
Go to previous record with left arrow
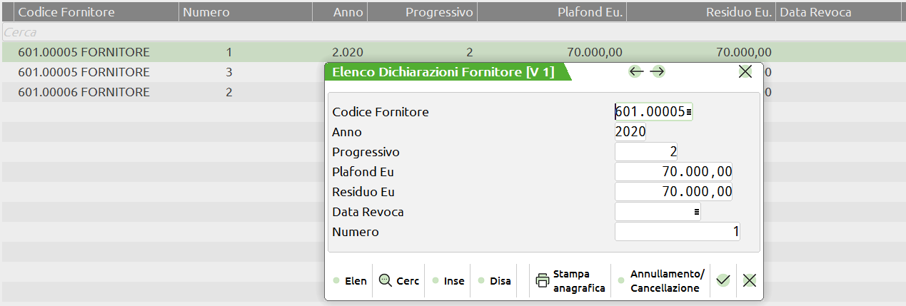click(x=635, y=71)
